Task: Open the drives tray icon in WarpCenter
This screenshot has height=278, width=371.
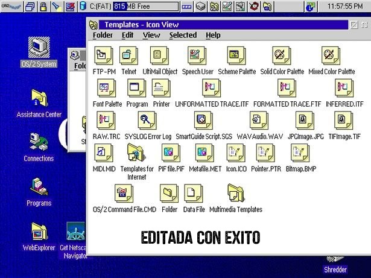Action: click(x=200, y=7)
